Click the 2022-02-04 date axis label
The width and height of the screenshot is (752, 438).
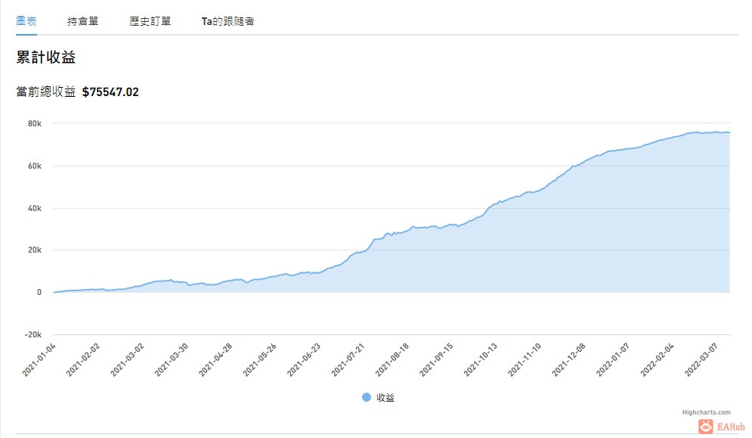[657, 360]
